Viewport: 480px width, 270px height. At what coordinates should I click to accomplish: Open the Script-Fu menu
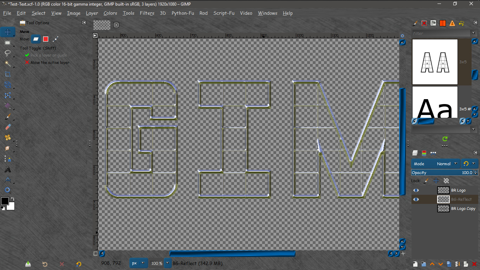tap(224, 13)
